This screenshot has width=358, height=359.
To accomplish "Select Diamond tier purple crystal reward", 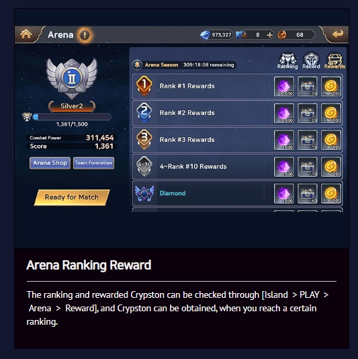I will pyautogui.click(x=283, y=194).
